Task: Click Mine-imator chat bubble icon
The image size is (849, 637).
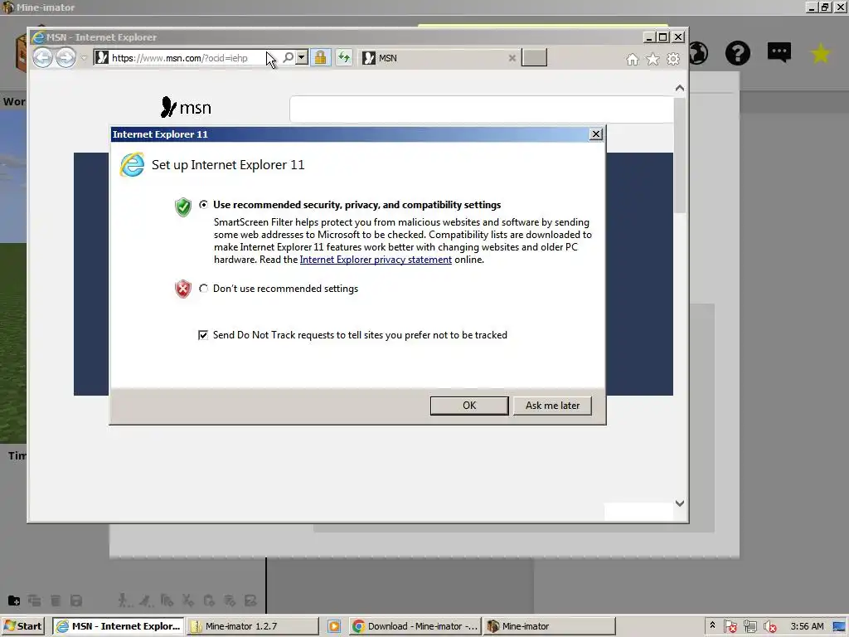Action: 779,52
